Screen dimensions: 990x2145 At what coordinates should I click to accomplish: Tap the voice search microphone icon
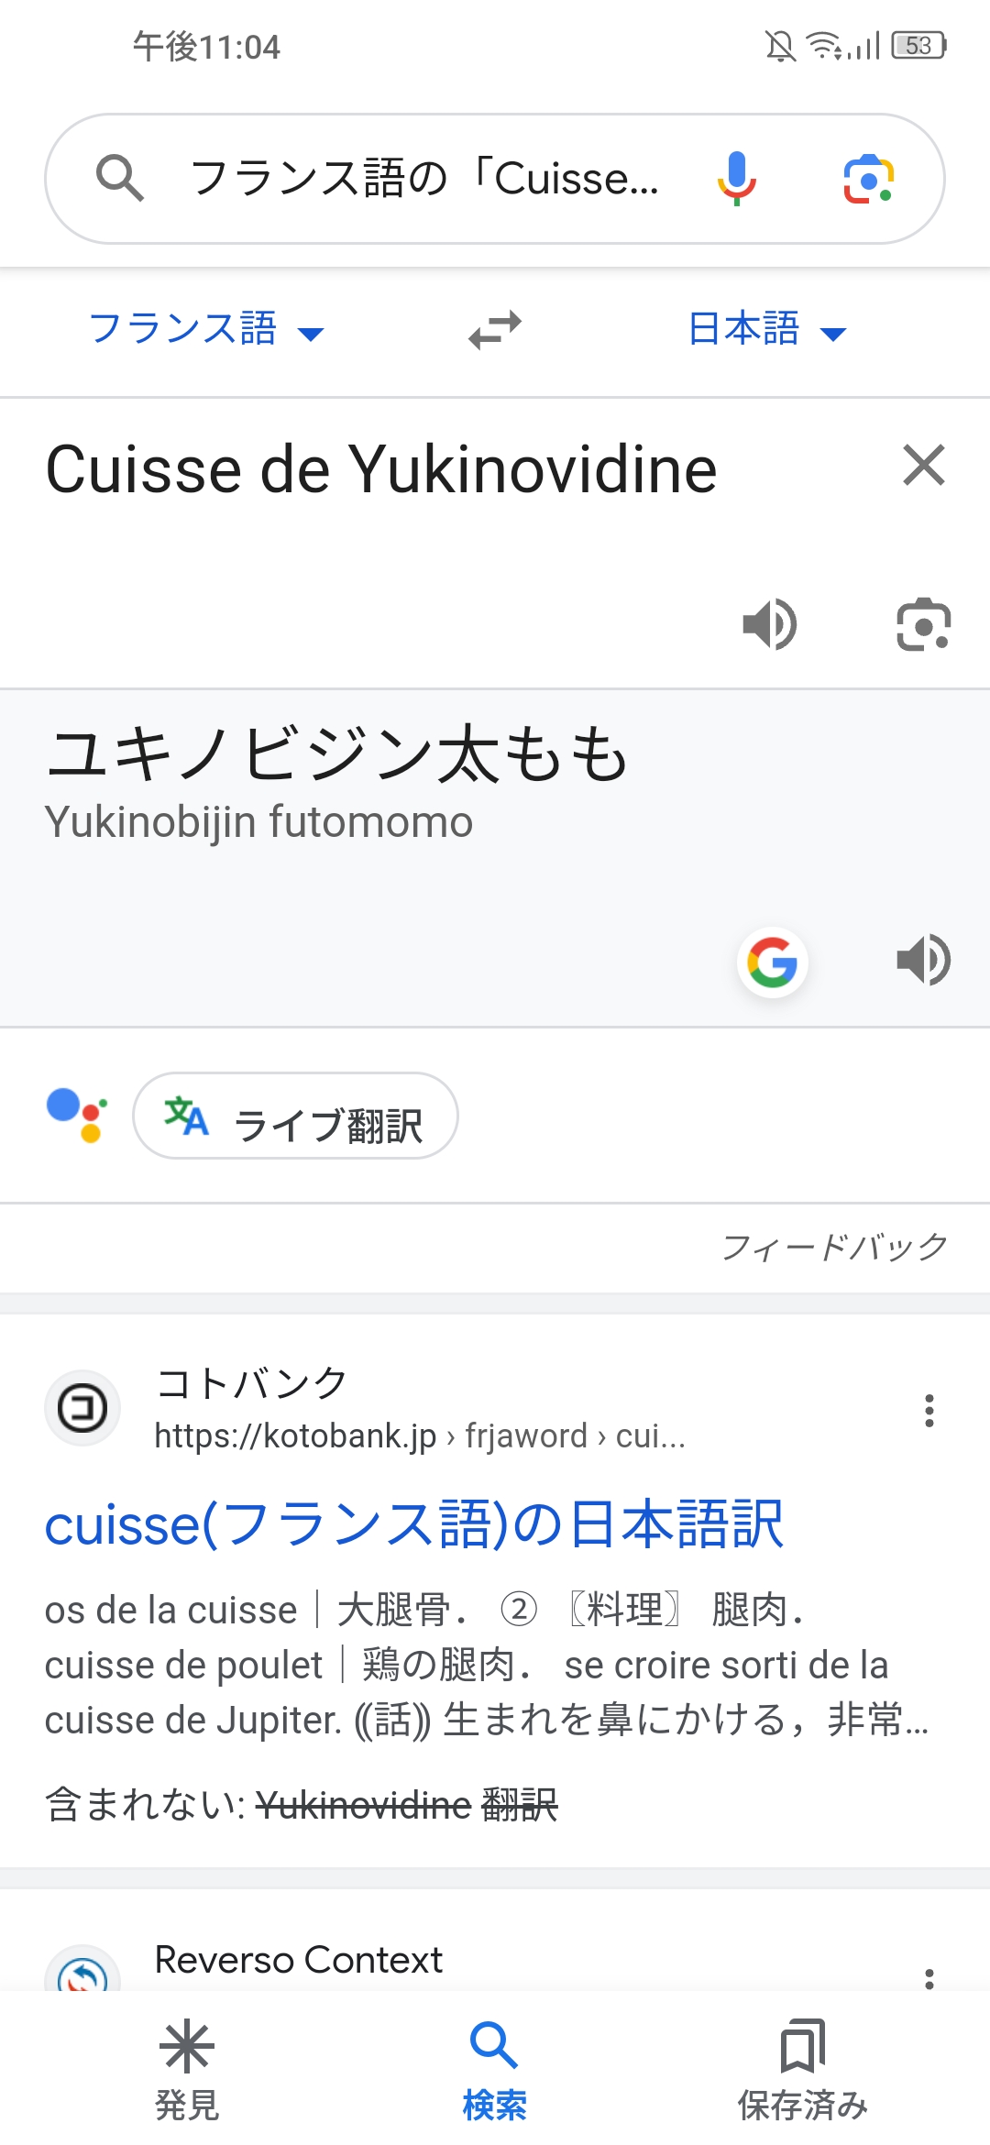pos(736,178)
